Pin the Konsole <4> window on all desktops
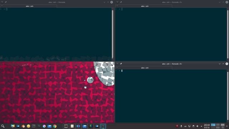229x129 pixels. tap(121, 64)
